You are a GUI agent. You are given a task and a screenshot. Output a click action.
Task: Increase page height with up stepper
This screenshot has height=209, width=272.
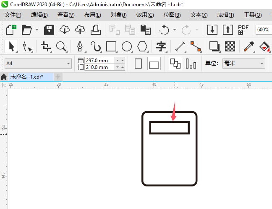tap(123, 67)
